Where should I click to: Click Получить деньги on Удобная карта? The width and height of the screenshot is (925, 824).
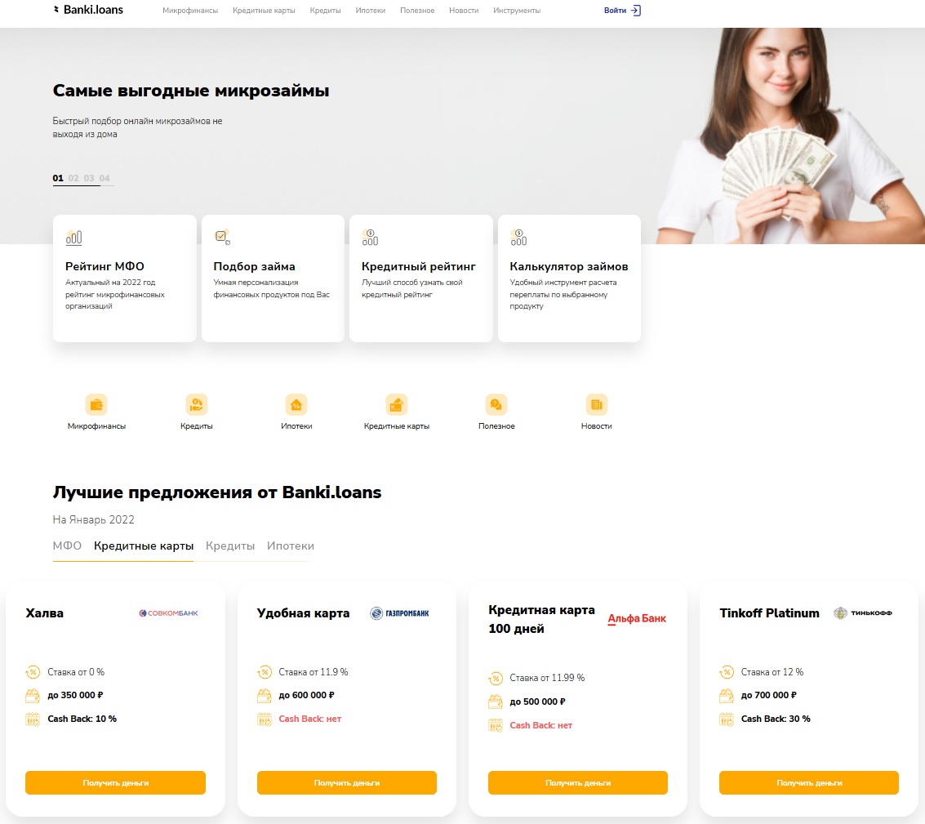click(347, 782)
